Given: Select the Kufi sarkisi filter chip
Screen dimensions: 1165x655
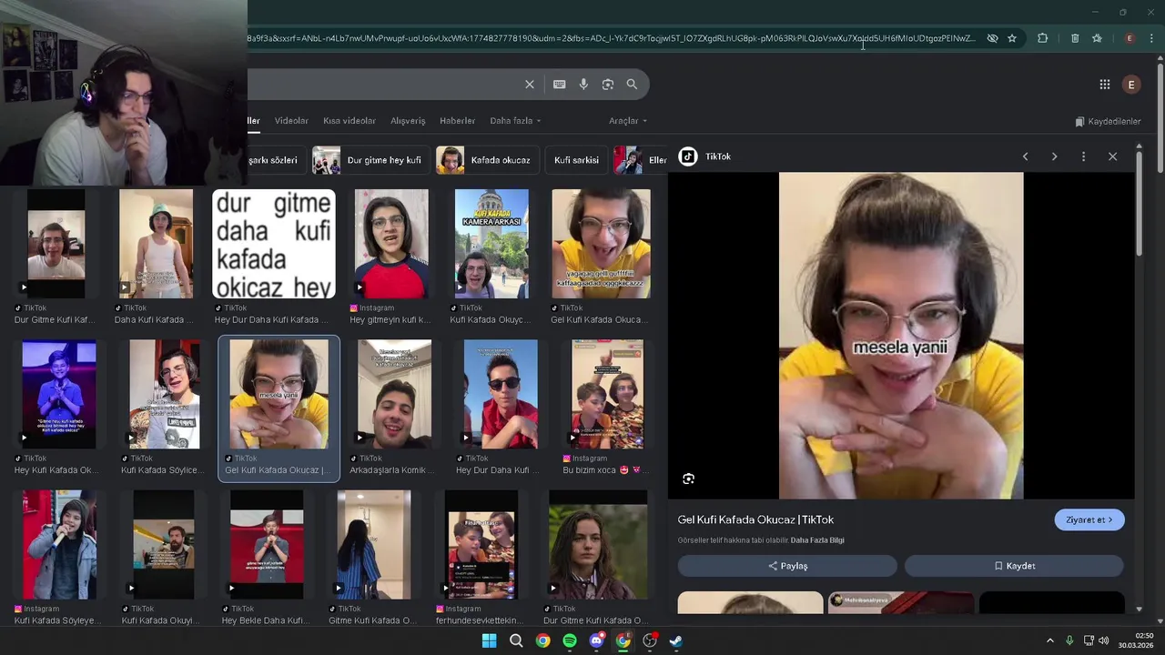Looking at the screenshot, I should pos(576,160).
